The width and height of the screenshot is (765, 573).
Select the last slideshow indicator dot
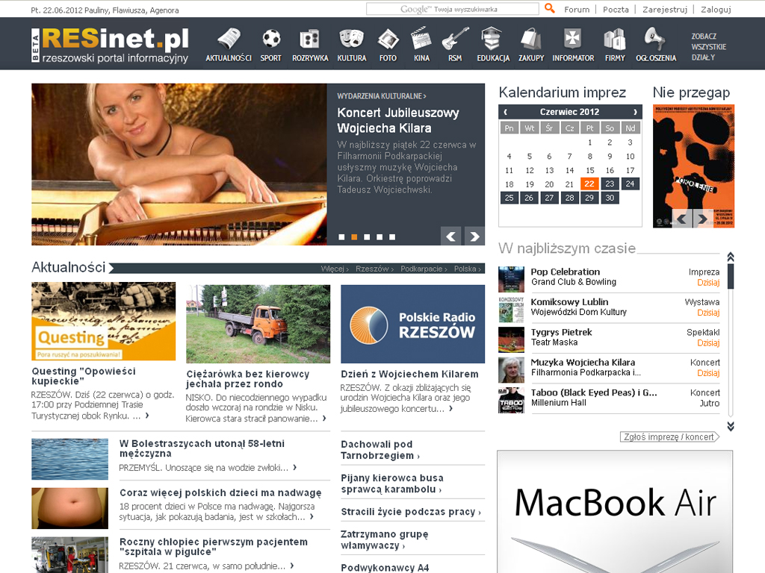[392, 237]
